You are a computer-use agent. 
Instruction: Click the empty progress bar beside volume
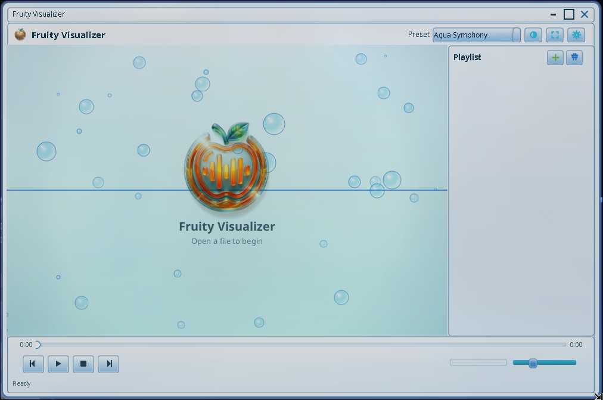pos(478,362)
